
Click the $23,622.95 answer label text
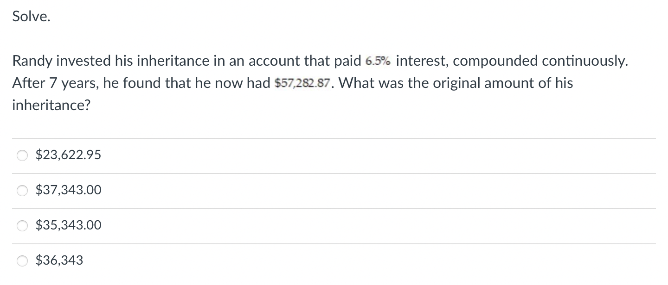(x=68, y=155)
